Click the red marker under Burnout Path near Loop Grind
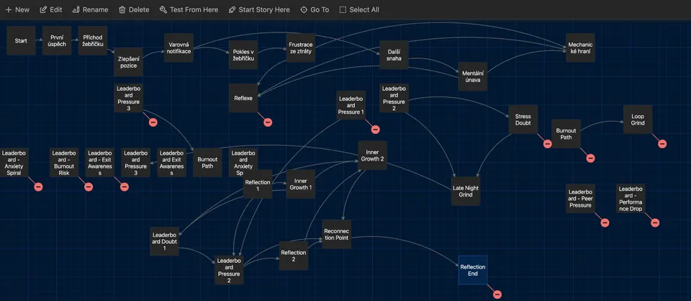The width and height of the screenshot is (691, 301). click(x=590, y=158)
